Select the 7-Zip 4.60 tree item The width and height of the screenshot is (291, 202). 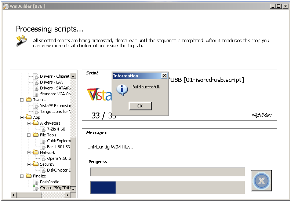pos(56,129)
